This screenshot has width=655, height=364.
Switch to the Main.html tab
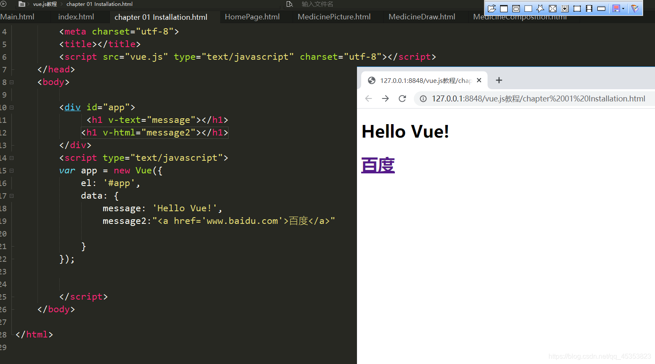(x=18, y=17)
